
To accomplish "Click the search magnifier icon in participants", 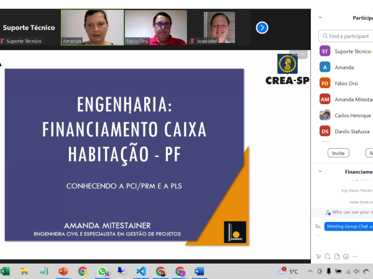I will coord(325,36).
